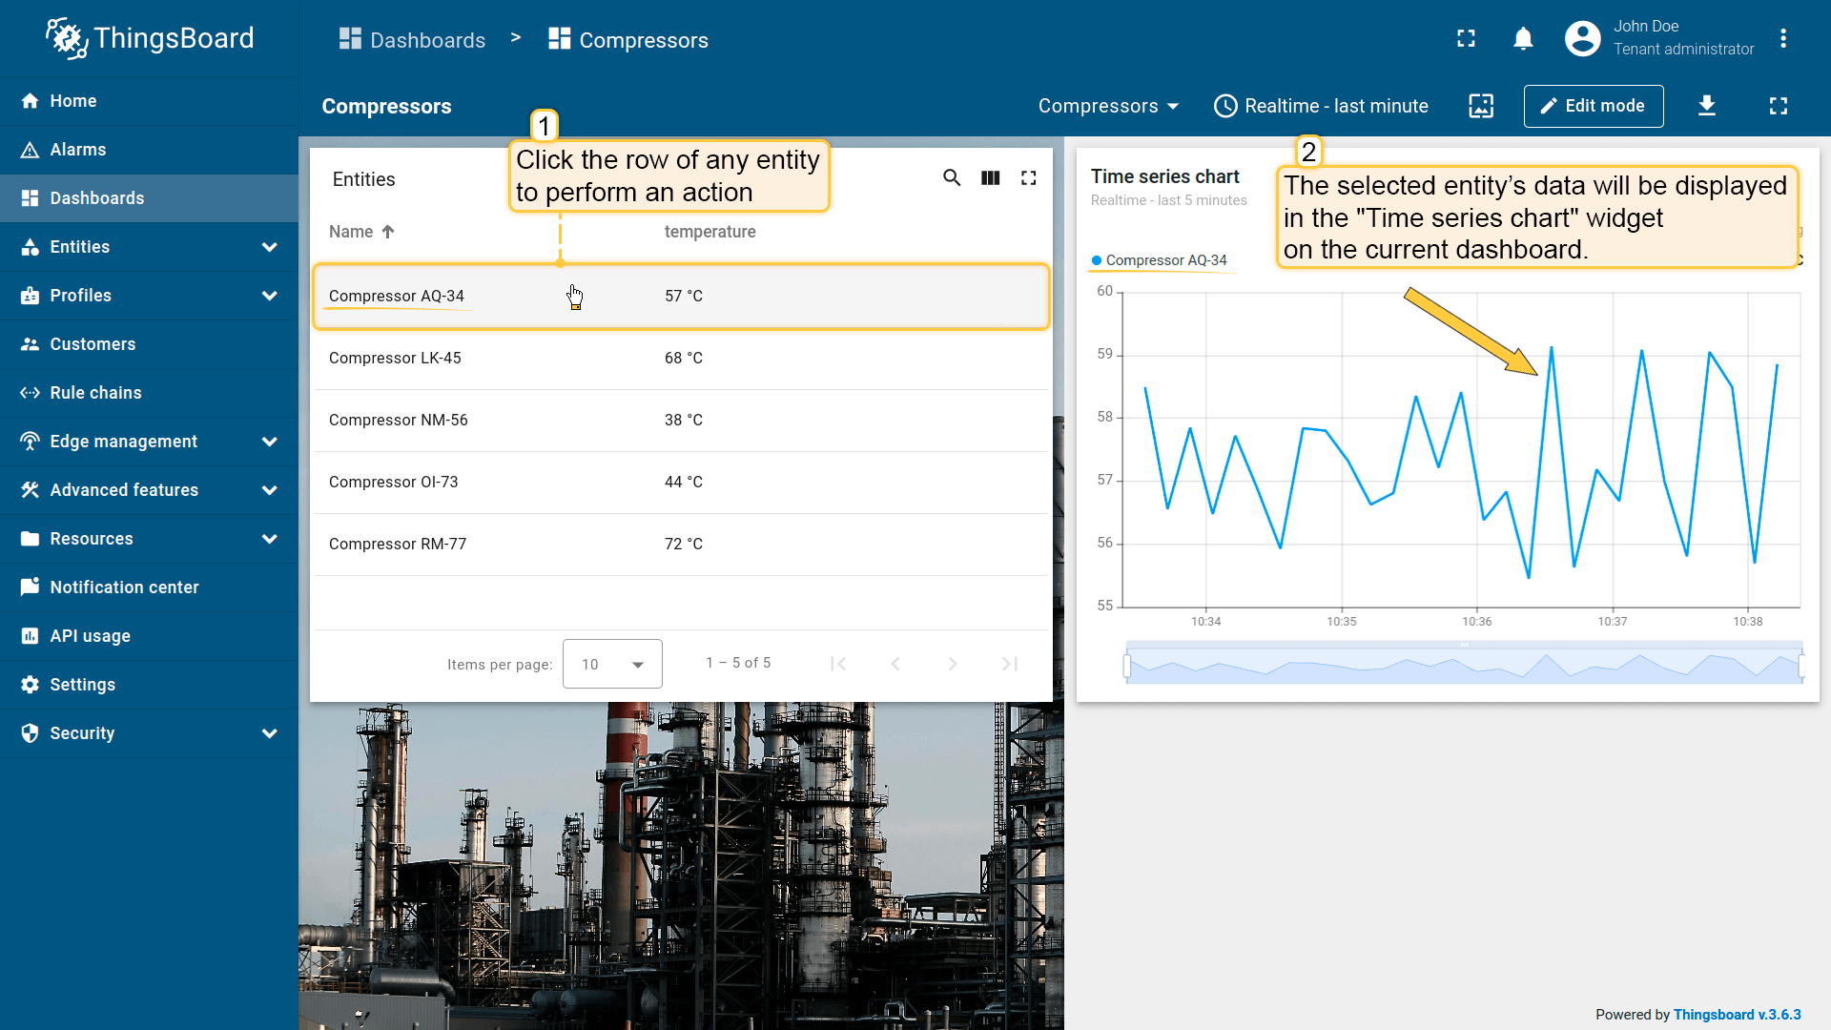
Task: Toggle dashboard fullscreen in the toolbar
Action: (1779, 106)
